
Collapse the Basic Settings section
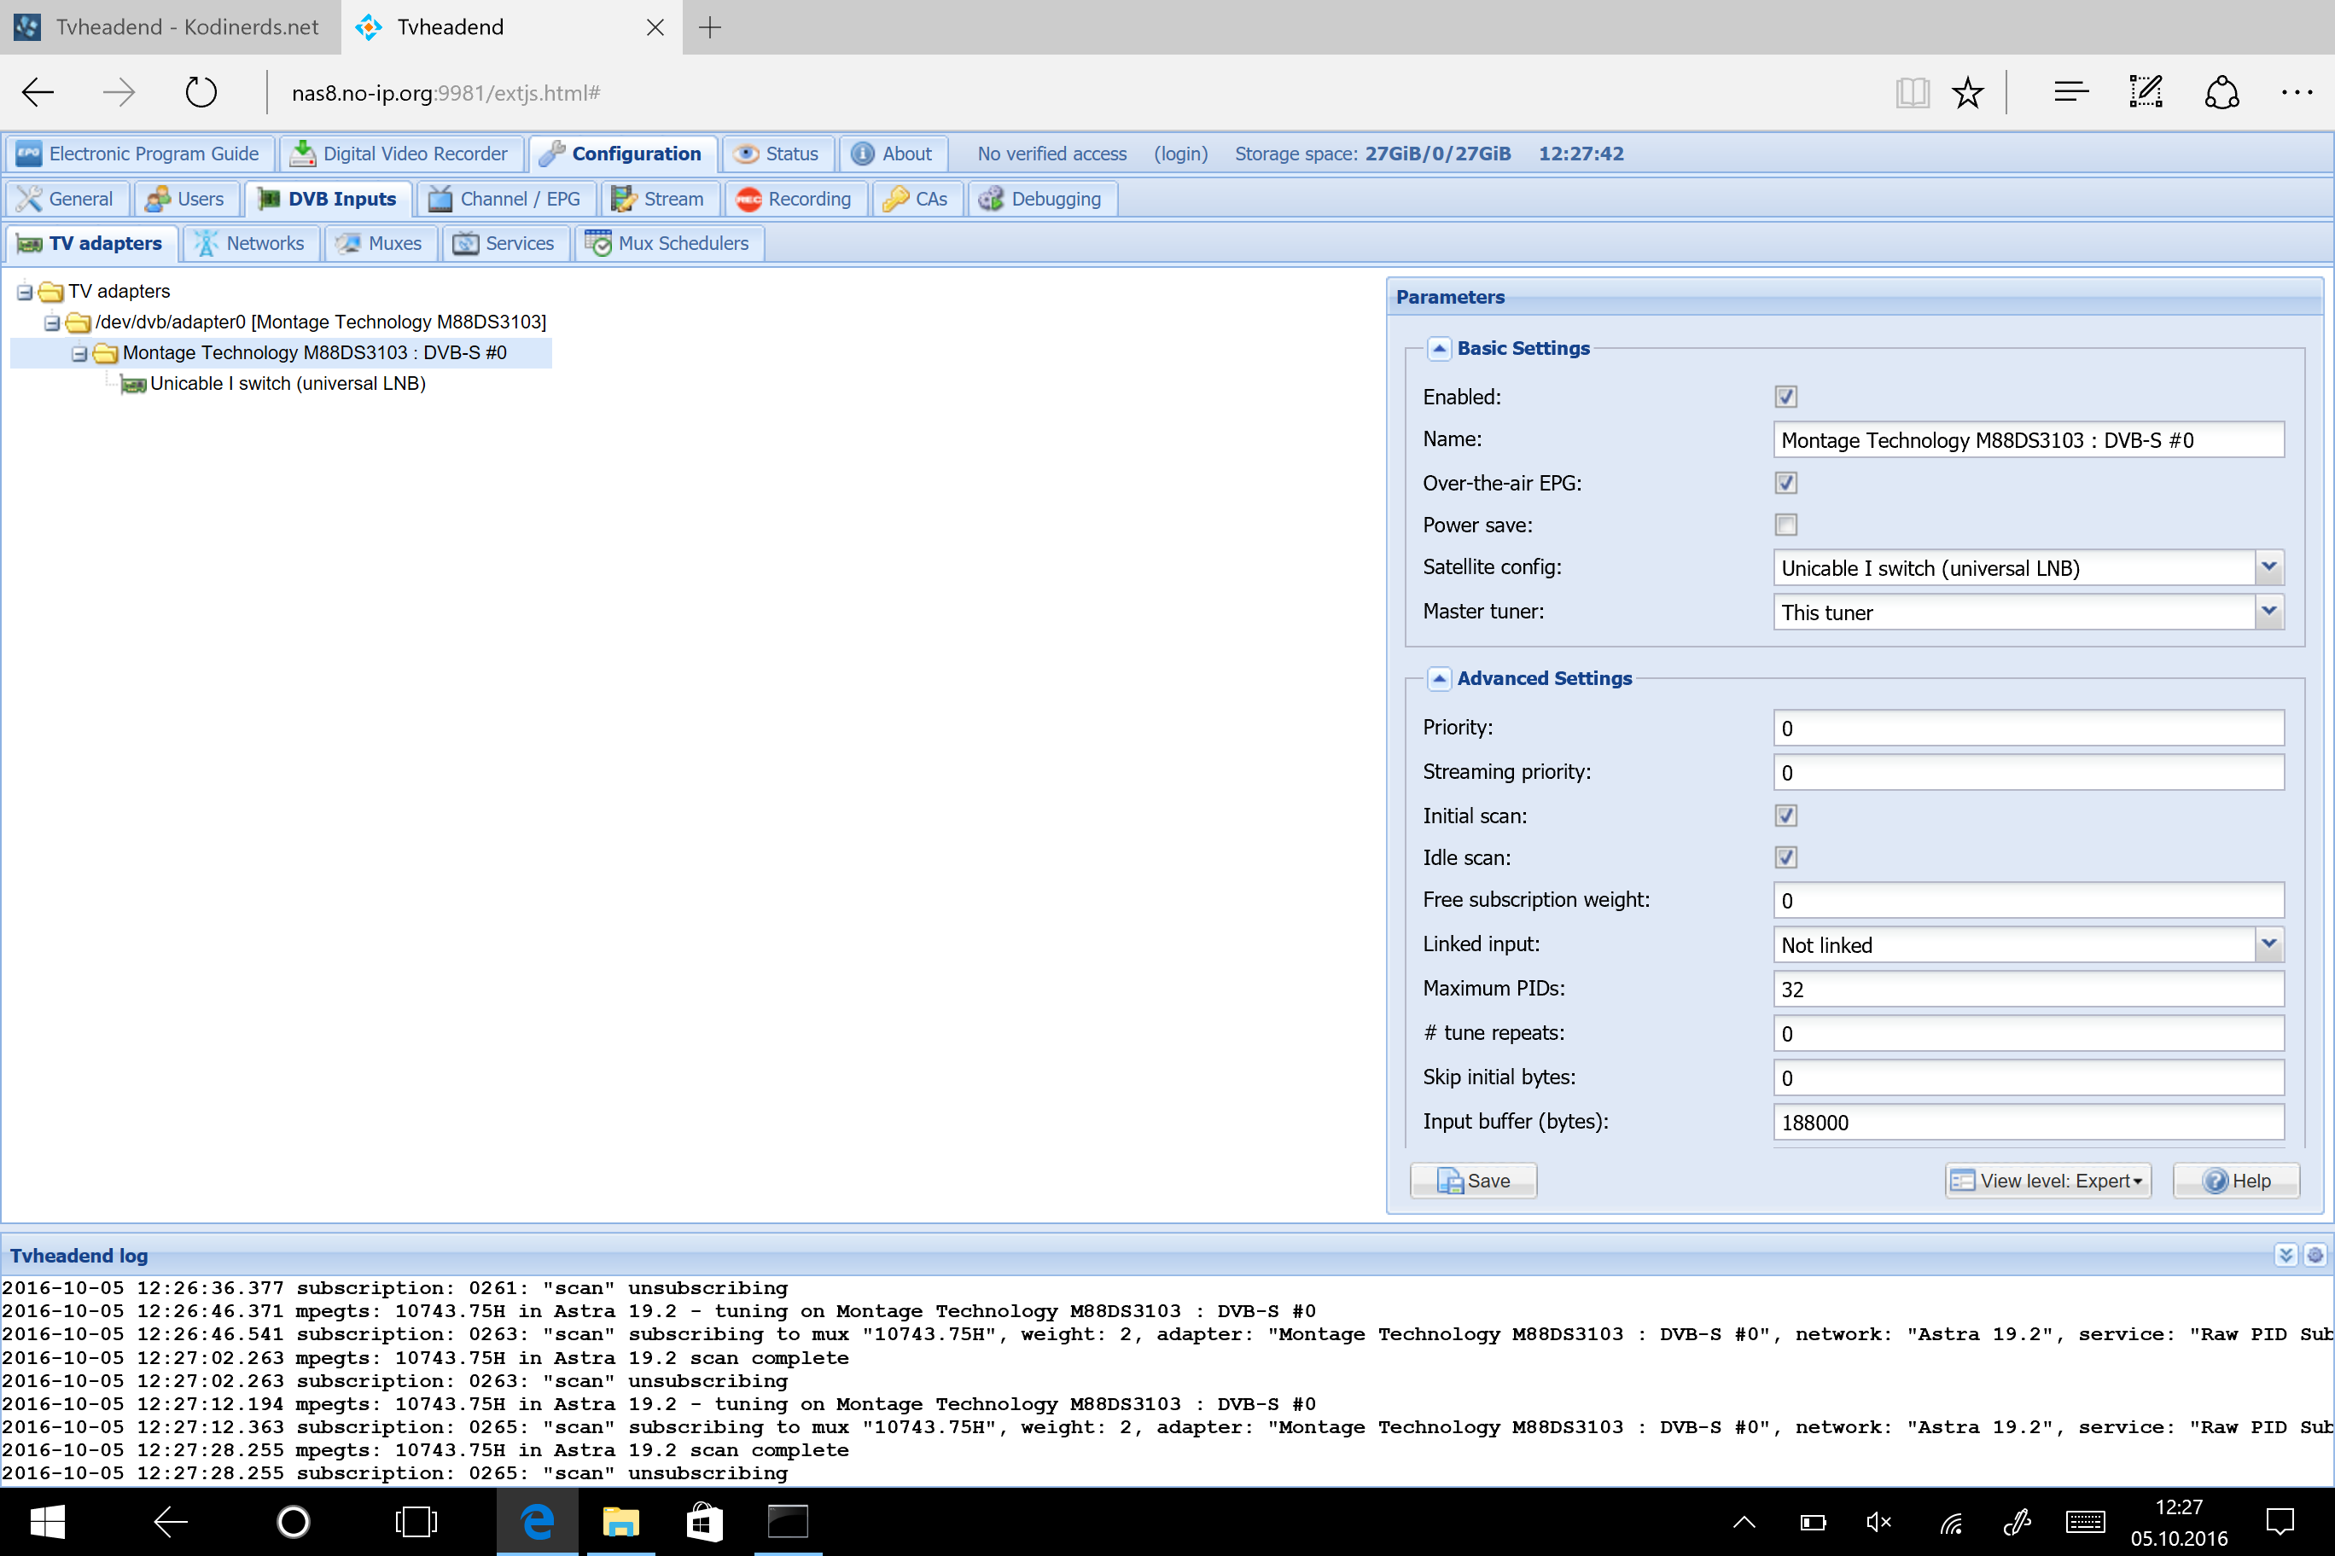[x=1439, y=348]
